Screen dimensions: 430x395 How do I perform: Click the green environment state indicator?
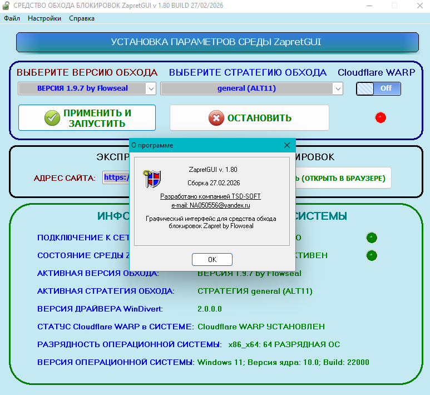coord(372,256)
